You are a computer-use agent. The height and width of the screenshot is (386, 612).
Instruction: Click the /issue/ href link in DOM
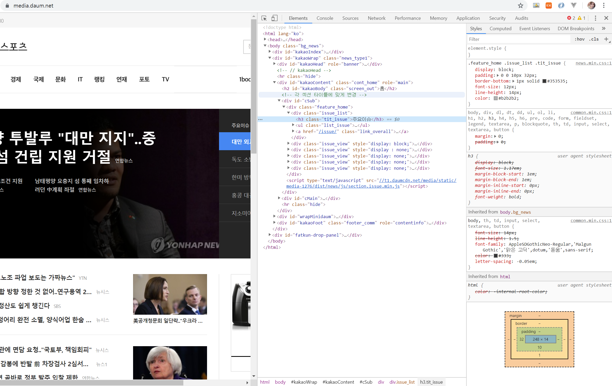[328, 131]
